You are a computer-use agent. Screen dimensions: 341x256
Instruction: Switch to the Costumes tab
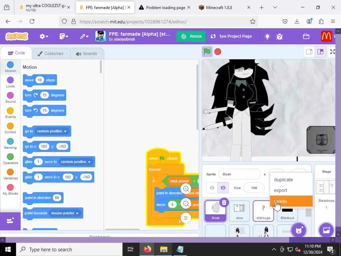(51, 54)
